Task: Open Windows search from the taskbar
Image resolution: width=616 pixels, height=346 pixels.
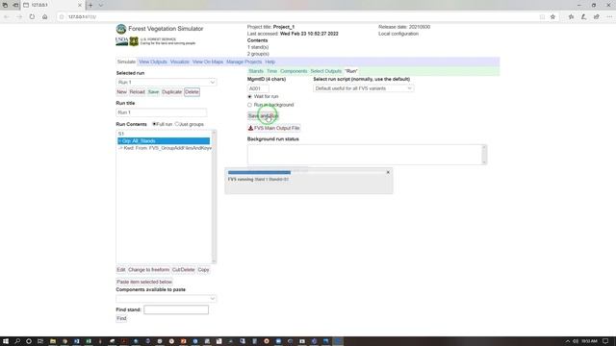Action: tap(17, 341)
